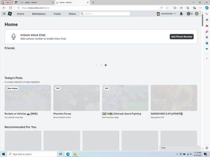This screenshot has width=210, height=157.
Task: Go back with the browser back arrow
Action: point(4,8)
